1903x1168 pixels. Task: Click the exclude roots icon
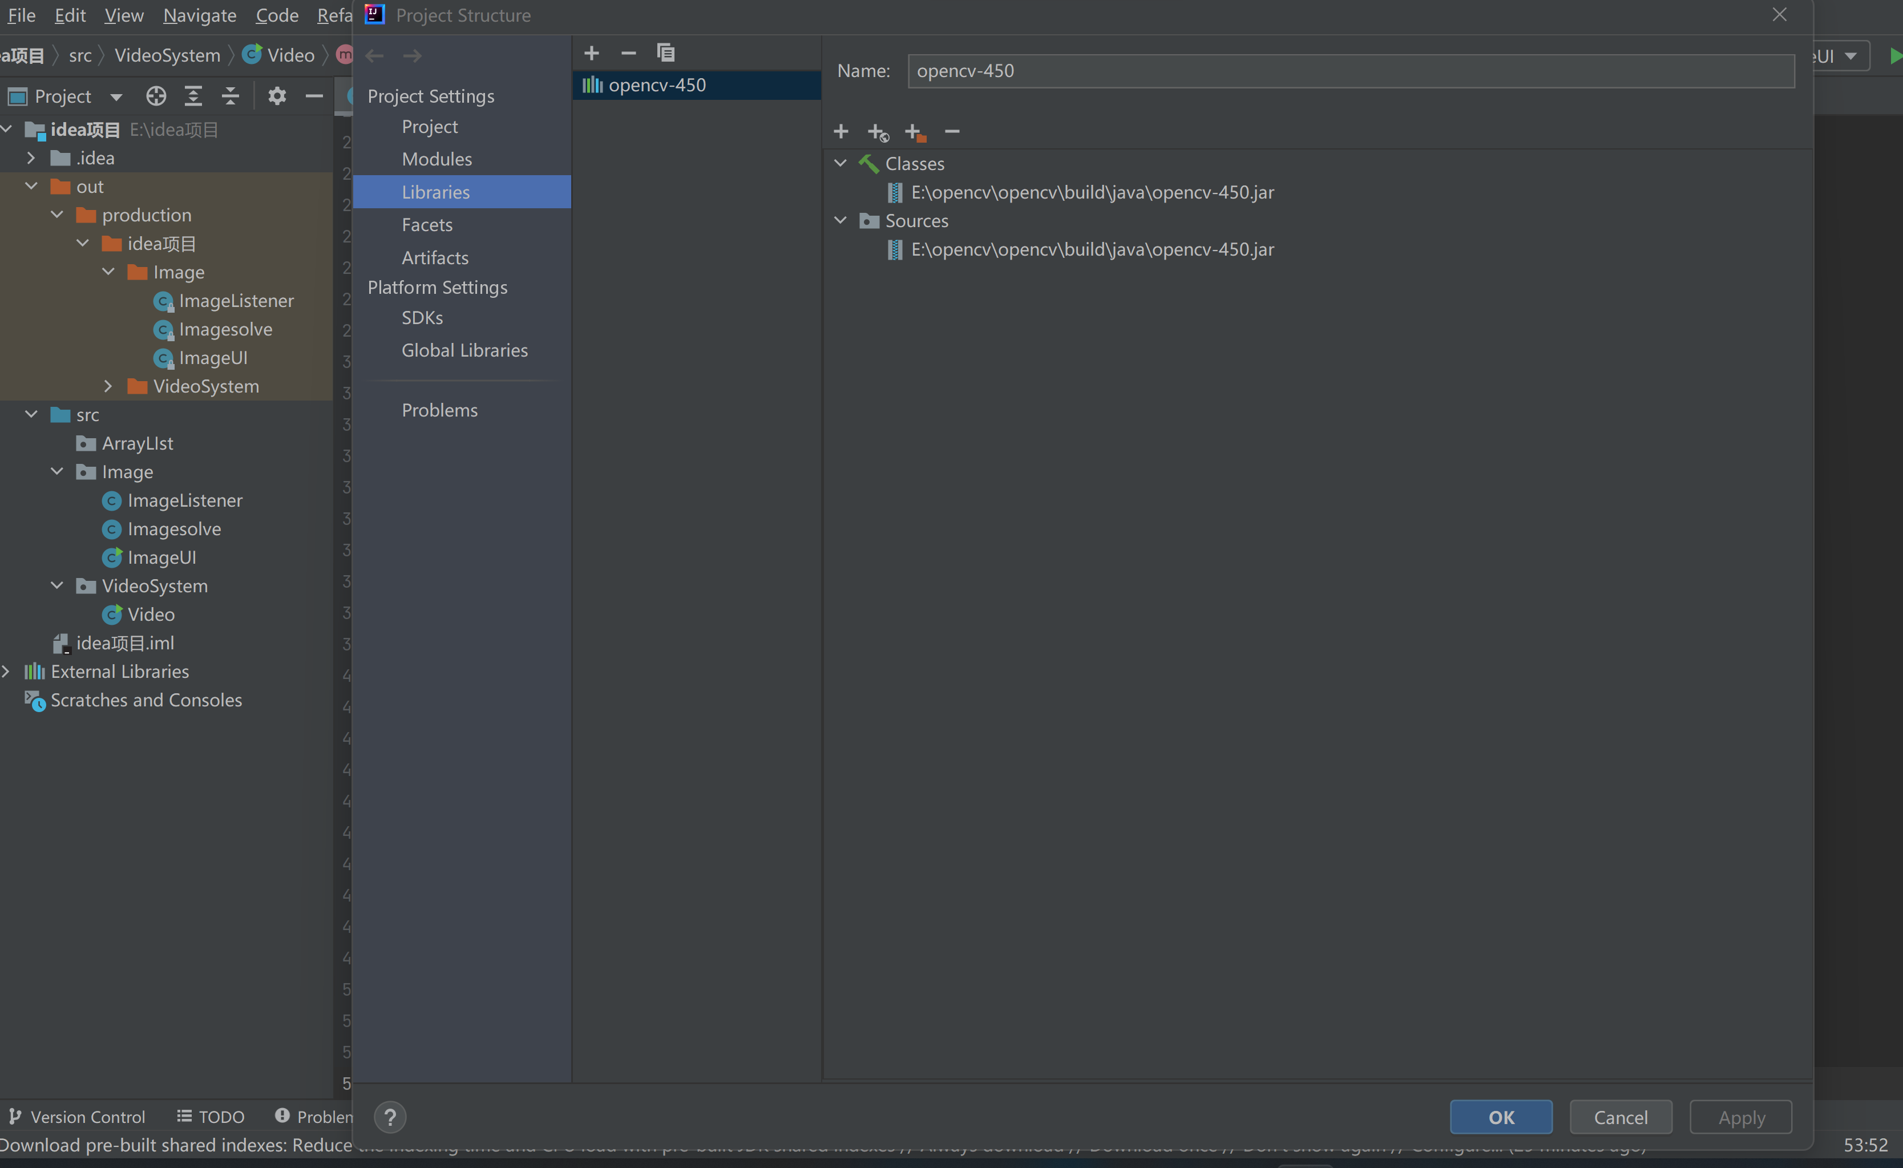click(x=915, y=132)
